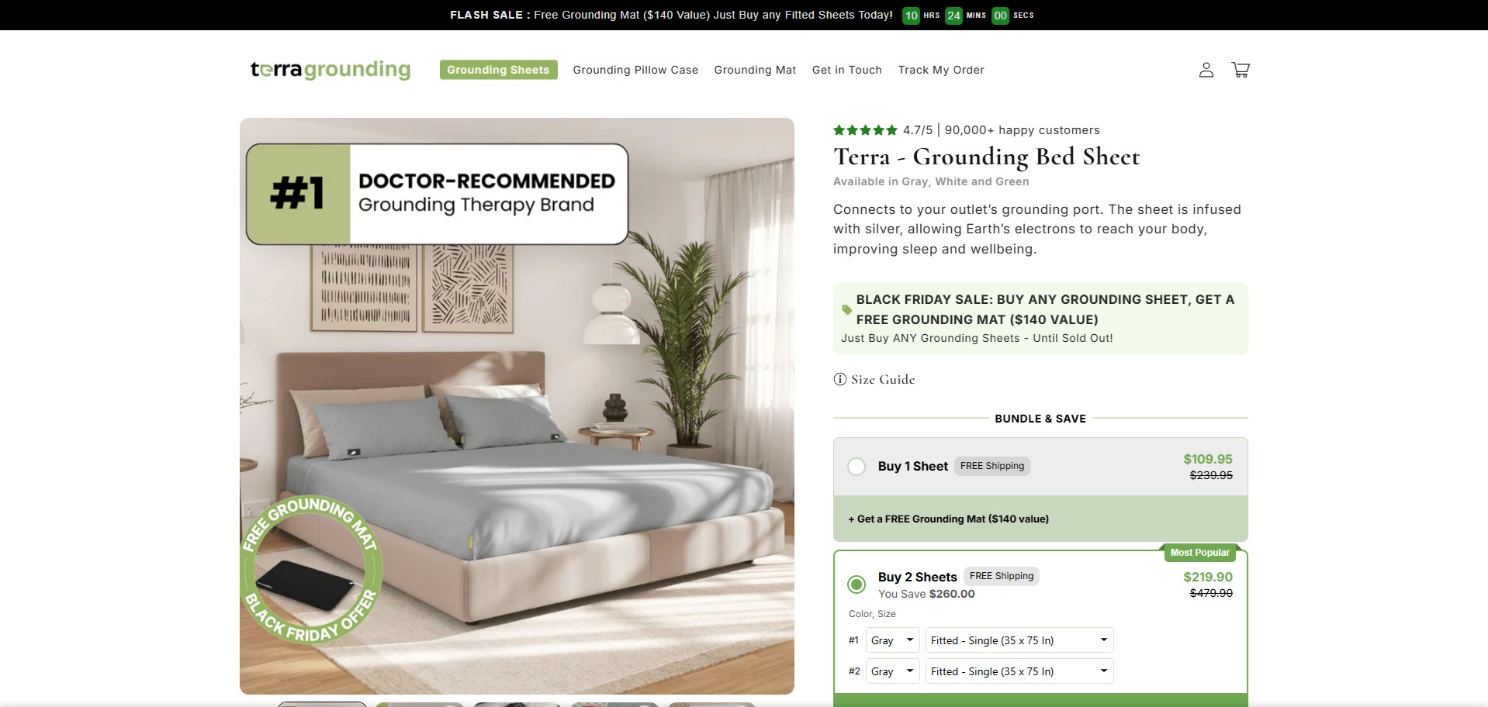Open the Grounding Sheets menu item
The height and width of the screenshot is (707, 1488).
[x=498, y=70]
